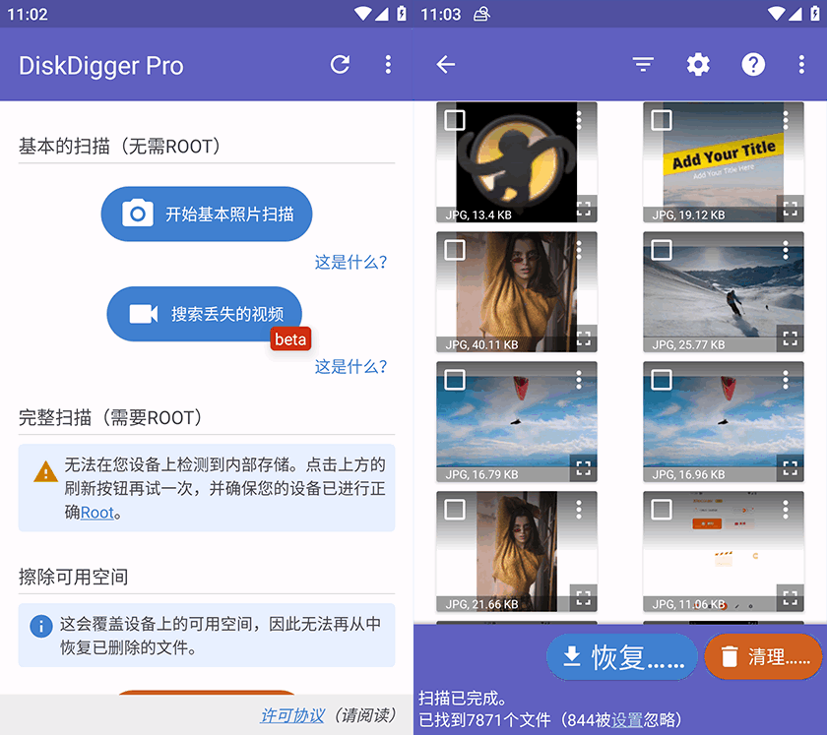Refresh the scan using the toolbar icon

tap(340, 65)
